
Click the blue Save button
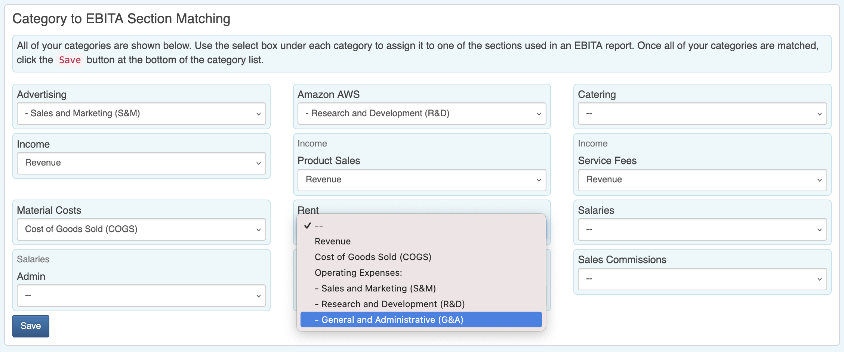[31, 326]
